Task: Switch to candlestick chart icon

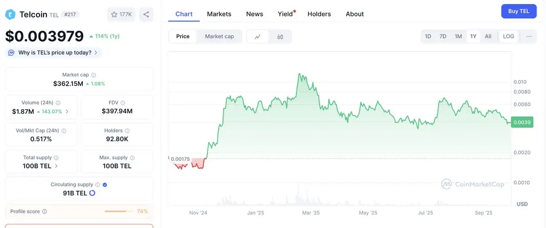Action: [280, 36]
